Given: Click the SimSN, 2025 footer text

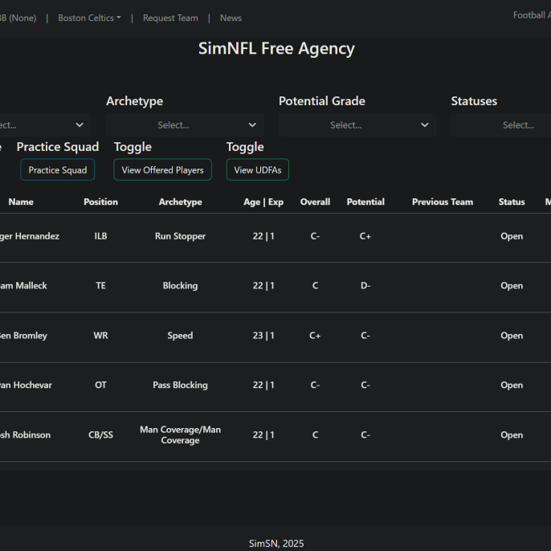Looking at the screenshot, I should pyautogui.click(x=276, y=544).
